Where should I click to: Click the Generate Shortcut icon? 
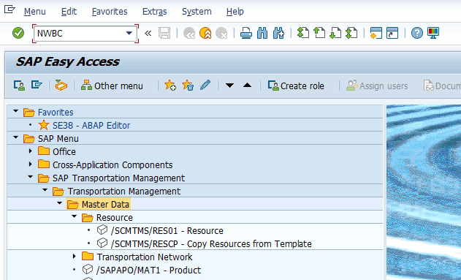[x=392, y=33]
